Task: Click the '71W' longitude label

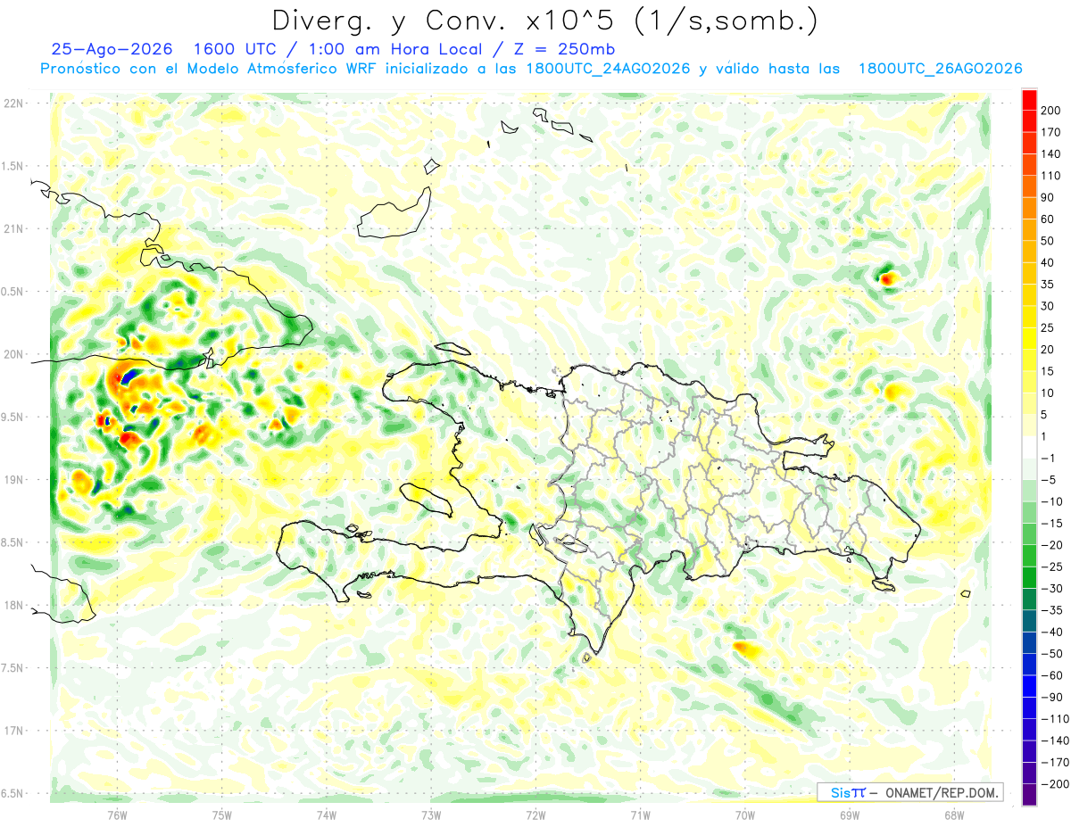Action: pyautogui.click(x=640, y=815)
